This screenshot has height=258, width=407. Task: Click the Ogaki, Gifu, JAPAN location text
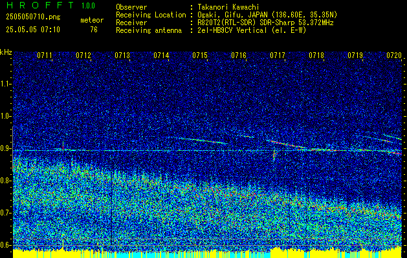[x=267, y=15]
